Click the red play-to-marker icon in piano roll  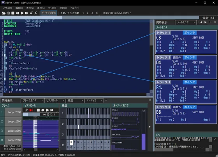tap(31, 110)
